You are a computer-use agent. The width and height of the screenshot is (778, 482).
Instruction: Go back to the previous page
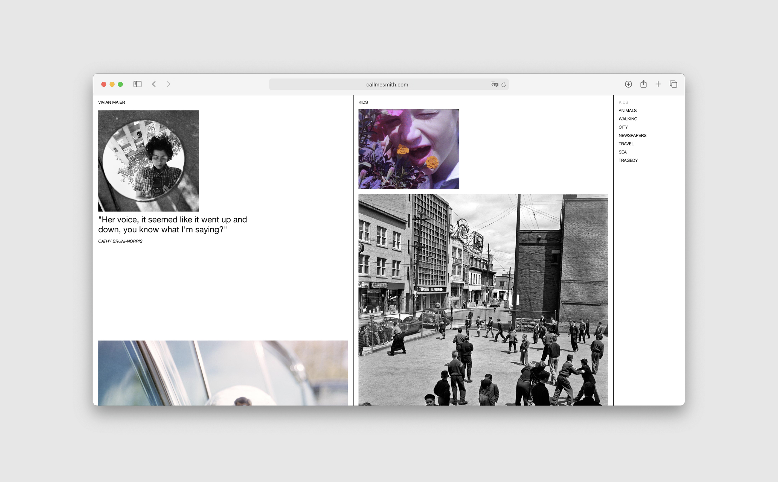point(154,84)
